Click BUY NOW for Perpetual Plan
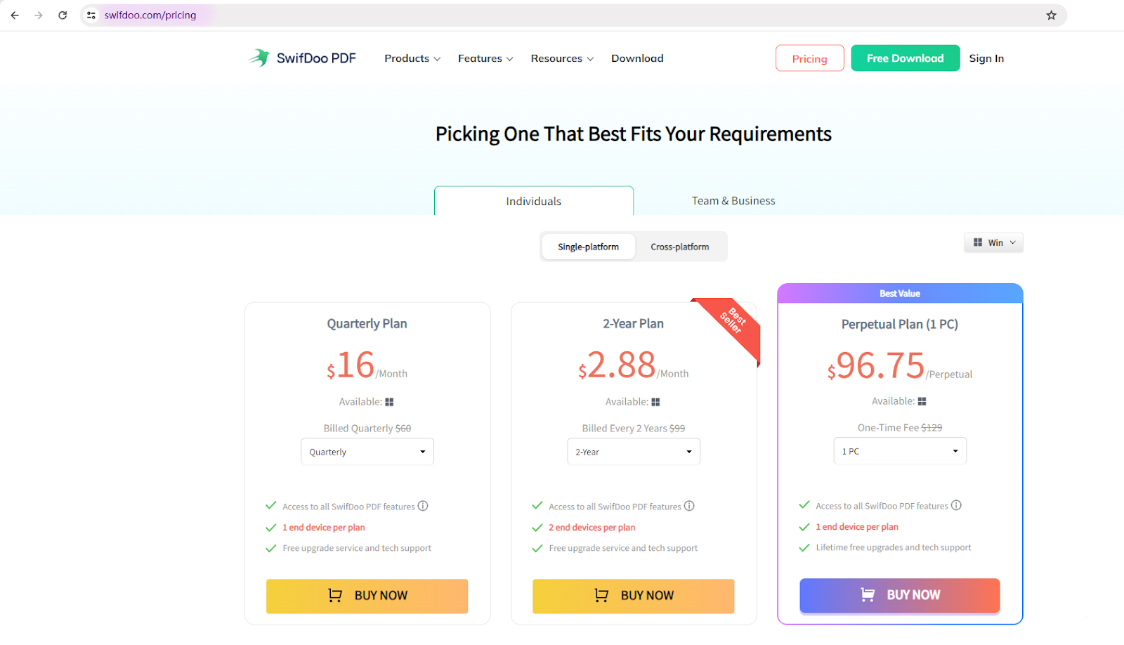 coord(899,595)
